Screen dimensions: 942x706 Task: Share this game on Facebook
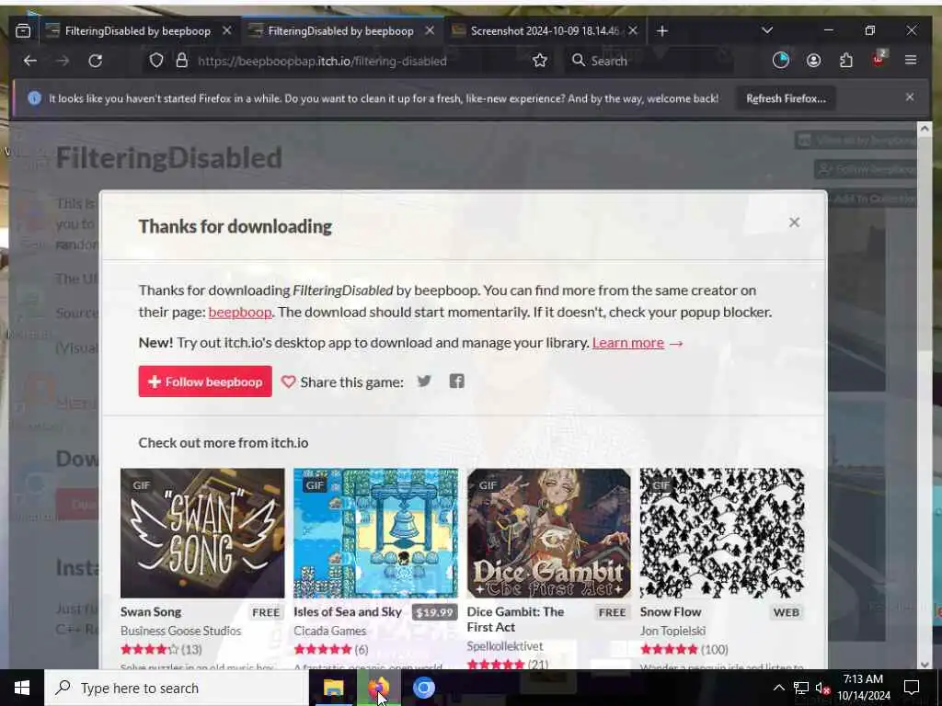(456, 381)
